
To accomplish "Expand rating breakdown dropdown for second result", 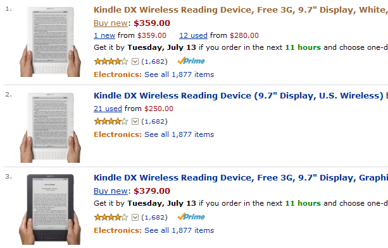I will [x=135, y=121].
